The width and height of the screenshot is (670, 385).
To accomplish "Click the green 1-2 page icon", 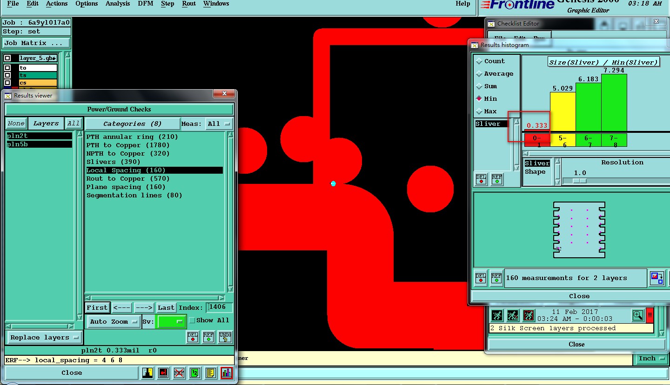I will (x=195, y=372).
